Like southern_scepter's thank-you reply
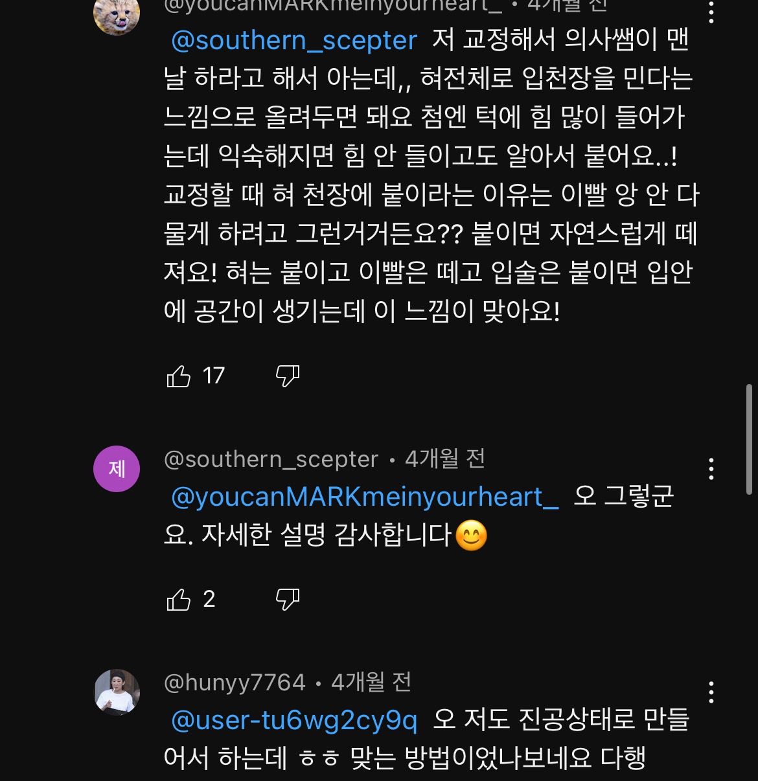 click(179, 600)
